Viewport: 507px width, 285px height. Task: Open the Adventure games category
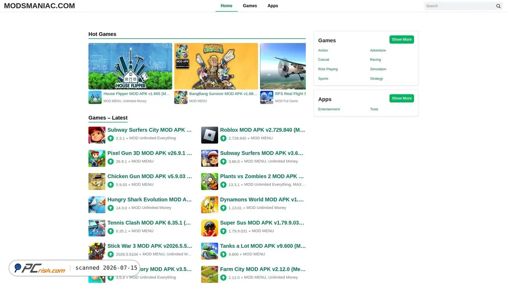(378, 50)
